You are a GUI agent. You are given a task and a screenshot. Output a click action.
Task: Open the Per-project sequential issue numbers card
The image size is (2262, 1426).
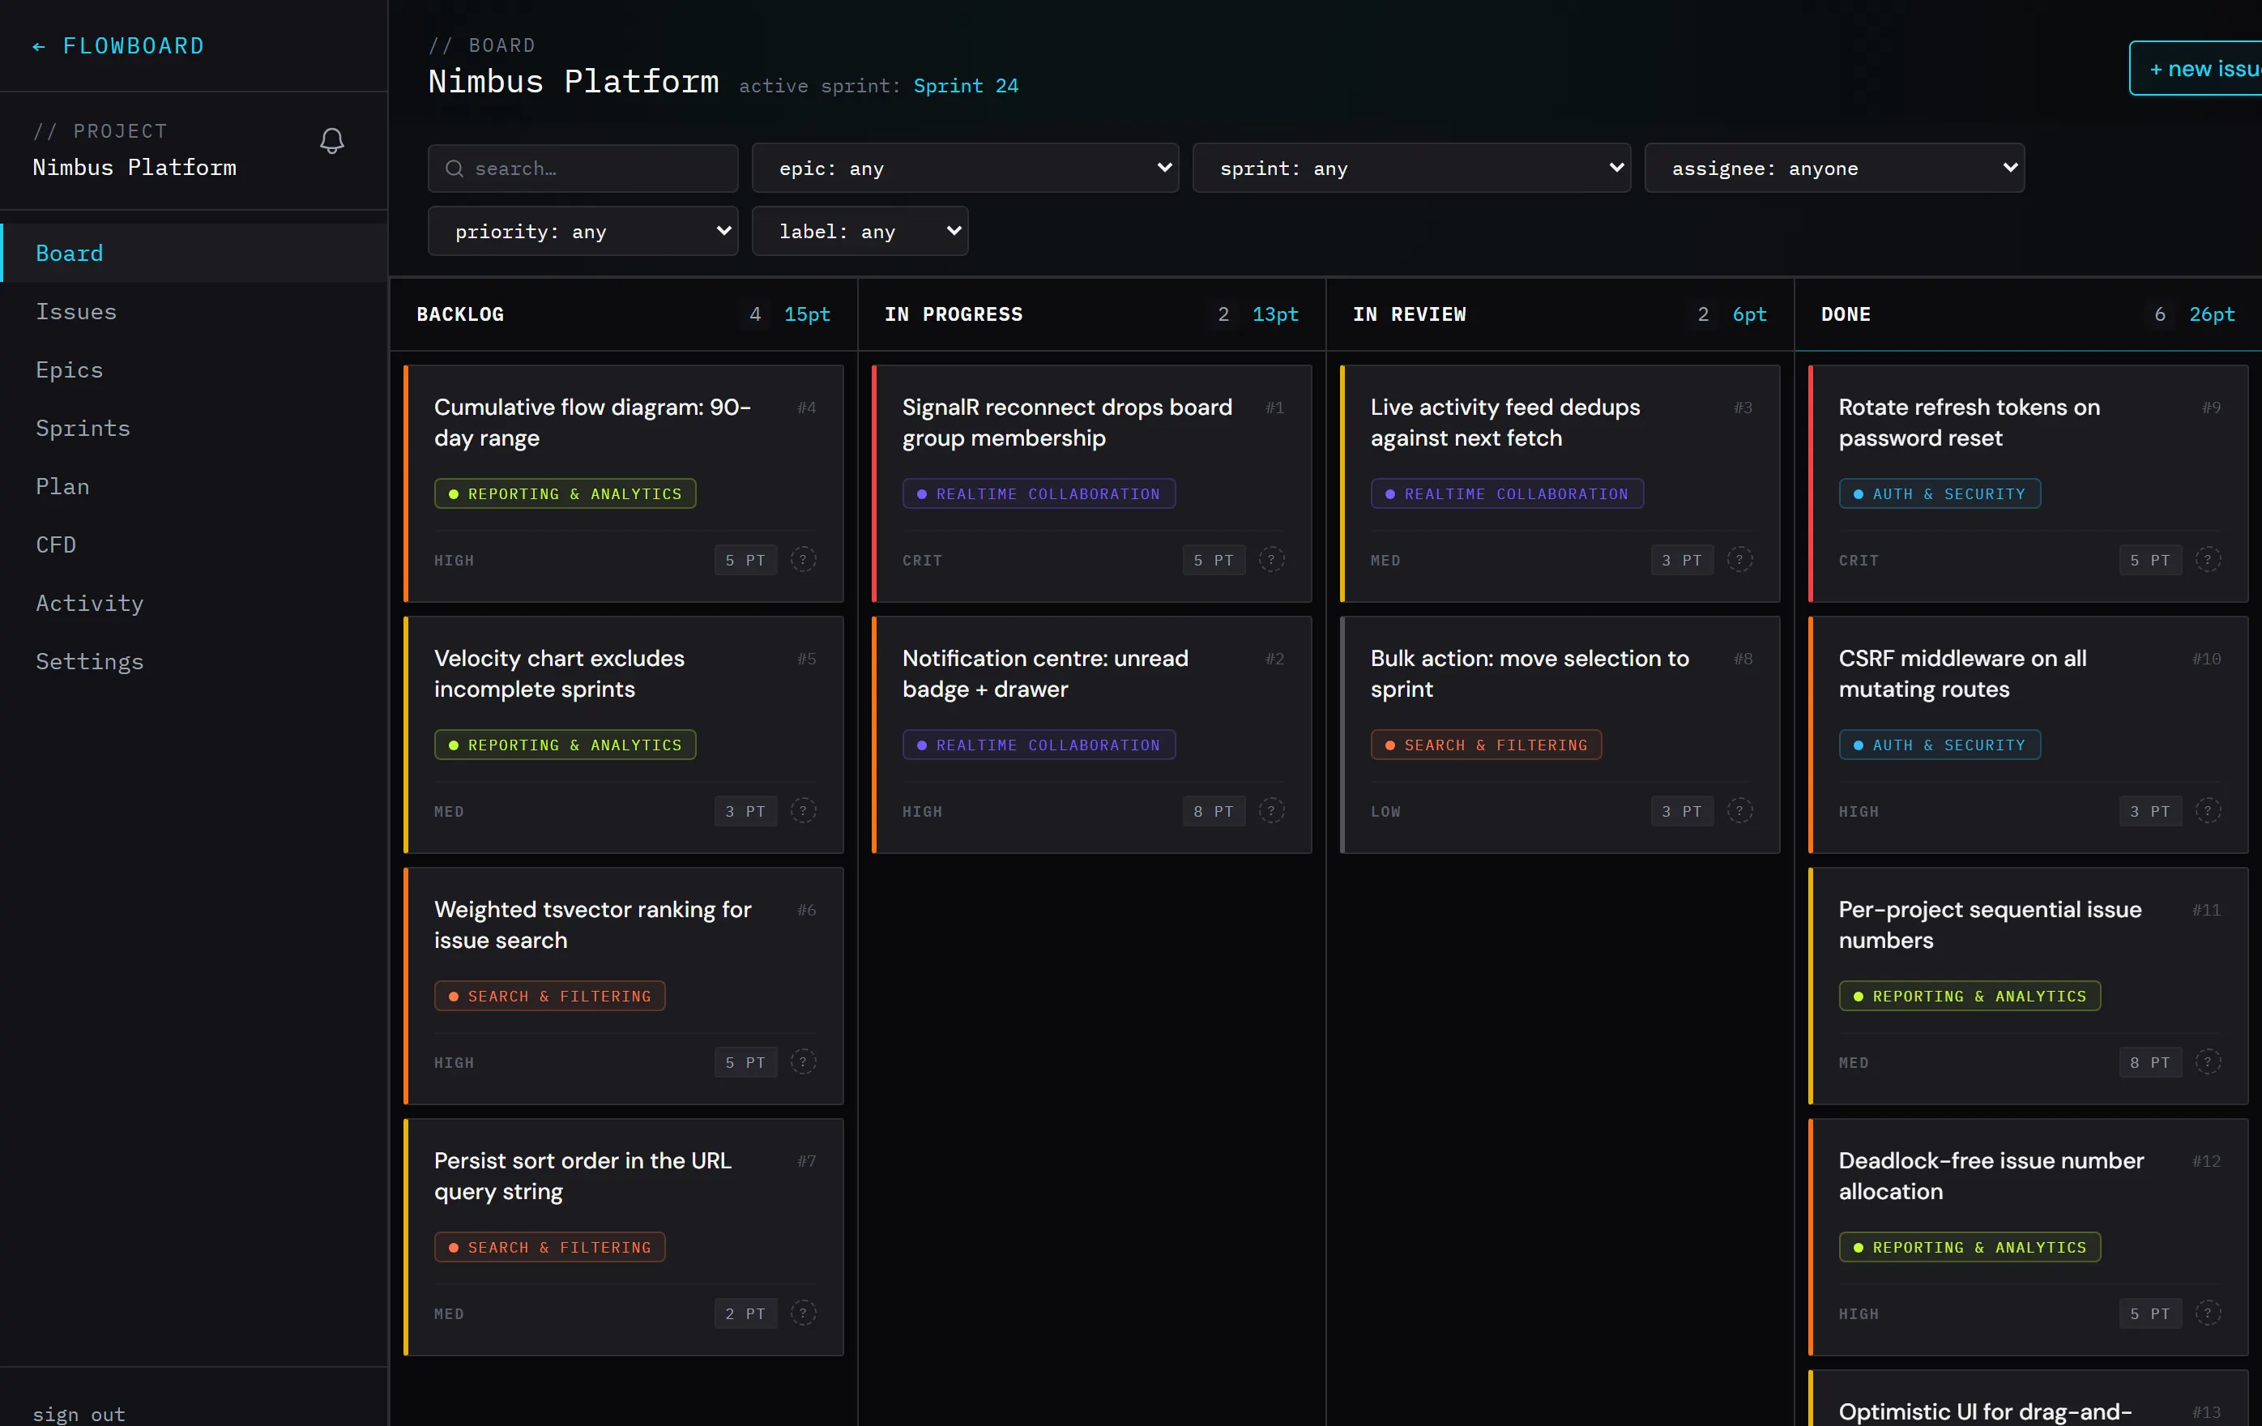click(2028, 985)
